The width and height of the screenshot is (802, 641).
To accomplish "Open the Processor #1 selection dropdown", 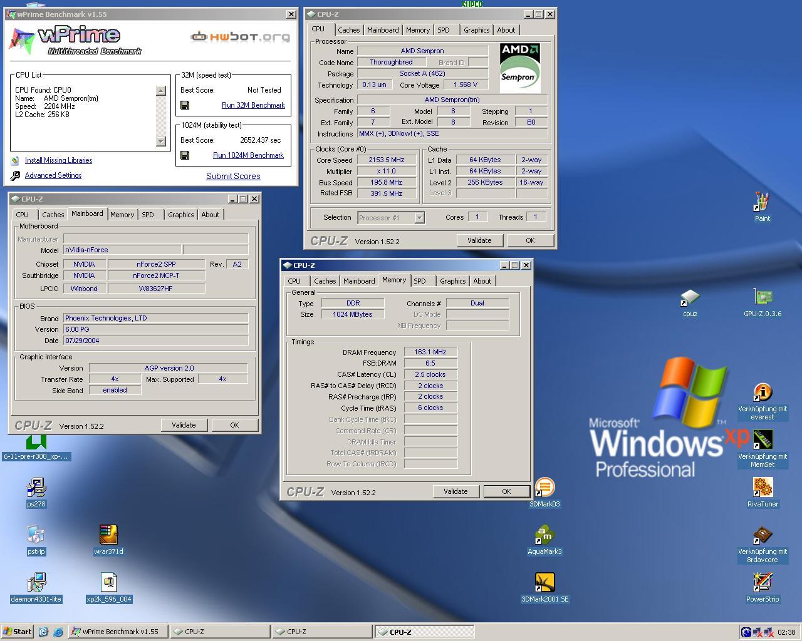I will (x=419, y=217).
